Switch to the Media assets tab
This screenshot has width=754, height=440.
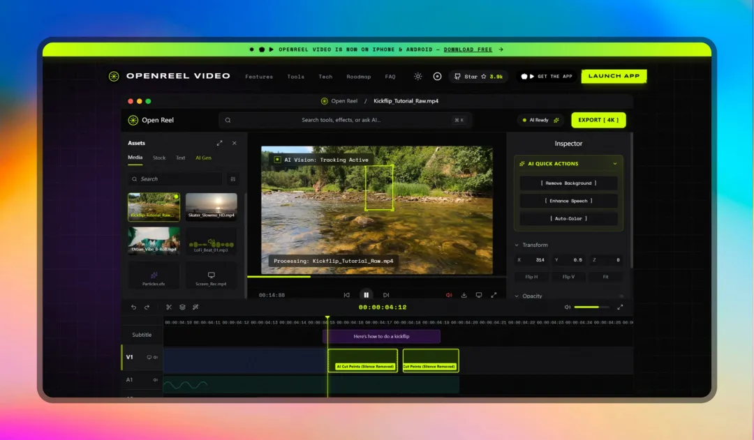click(x=135, y=158)
